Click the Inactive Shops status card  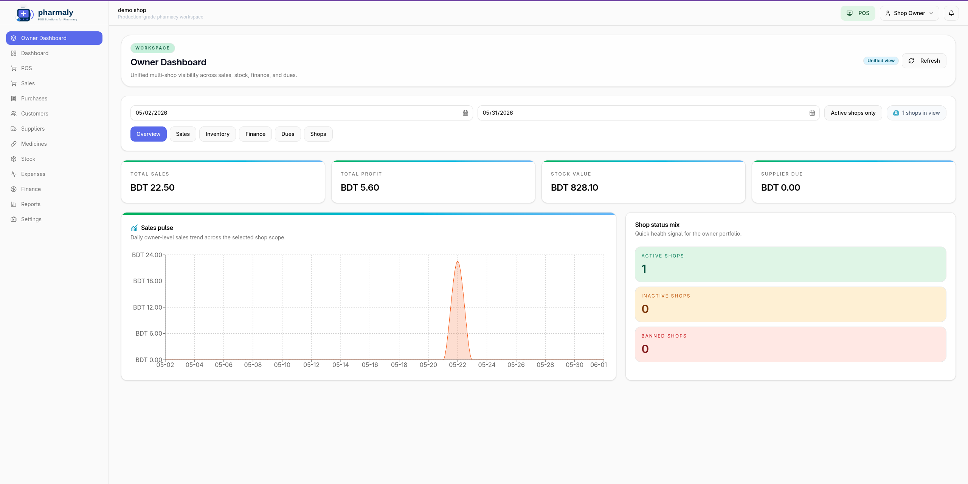(x=791, y=304)
